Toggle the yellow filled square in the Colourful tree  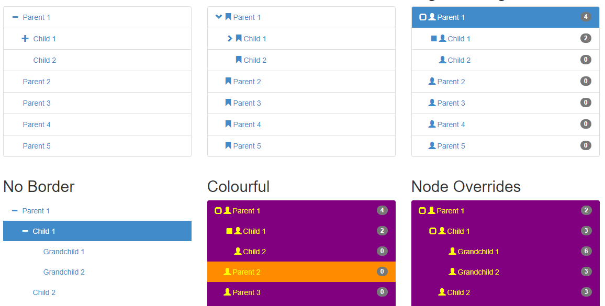click(229, 231)
